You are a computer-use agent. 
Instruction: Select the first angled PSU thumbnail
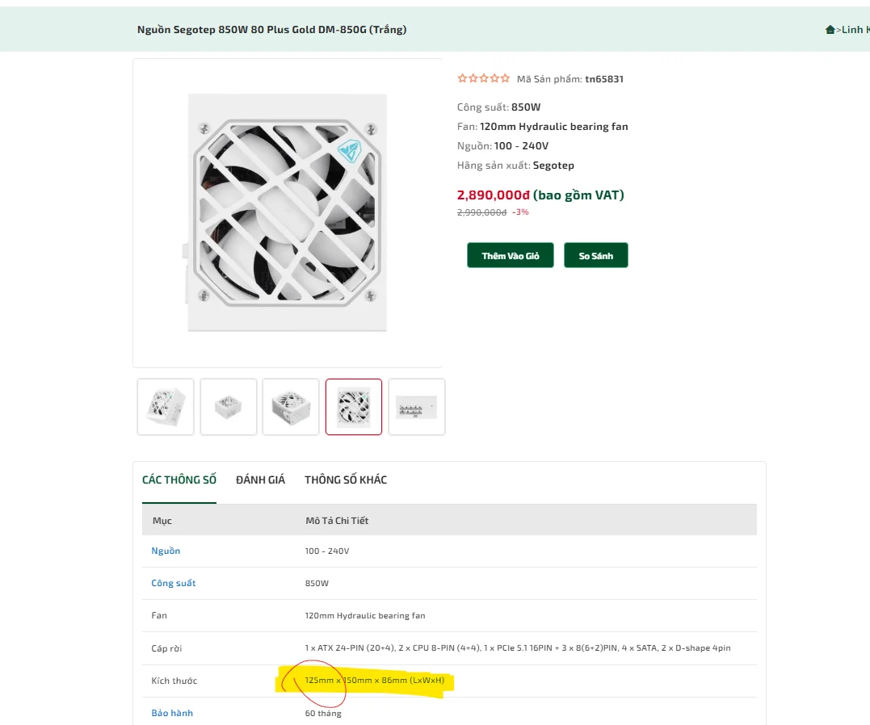coord(166,407)
